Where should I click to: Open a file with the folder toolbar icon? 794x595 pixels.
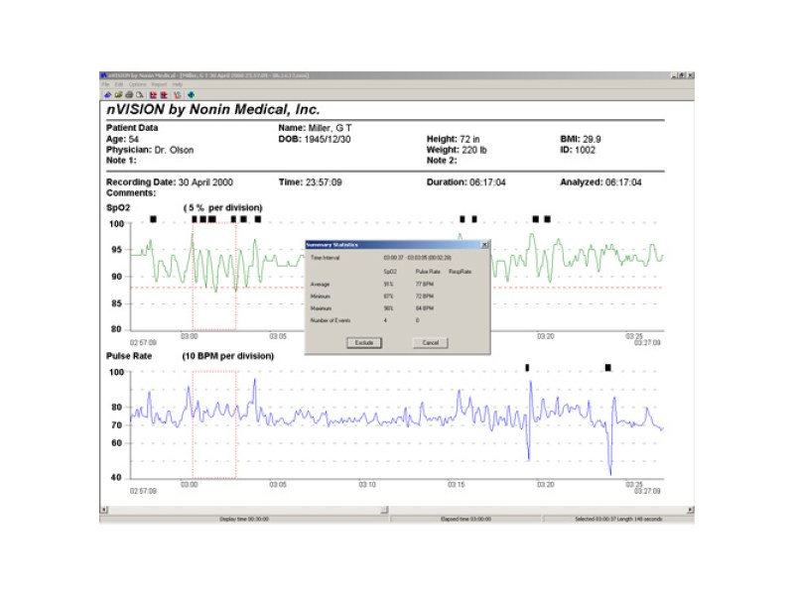pos(118,94)
